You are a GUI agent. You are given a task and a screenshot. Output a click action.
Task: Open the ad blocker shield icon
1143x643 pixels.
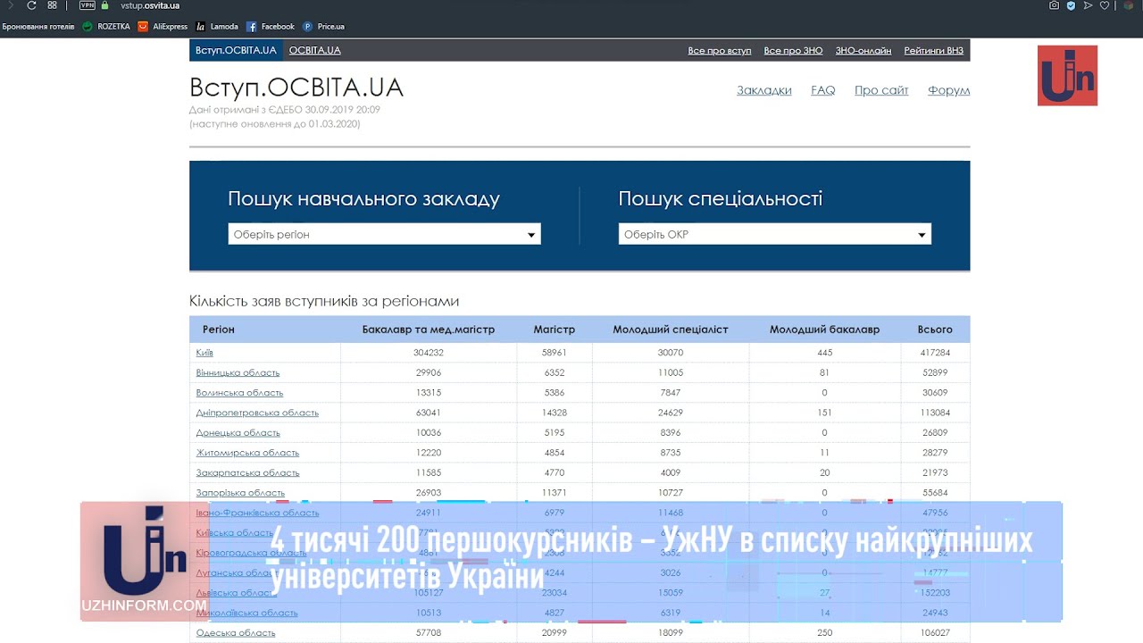coord(1071,5)
